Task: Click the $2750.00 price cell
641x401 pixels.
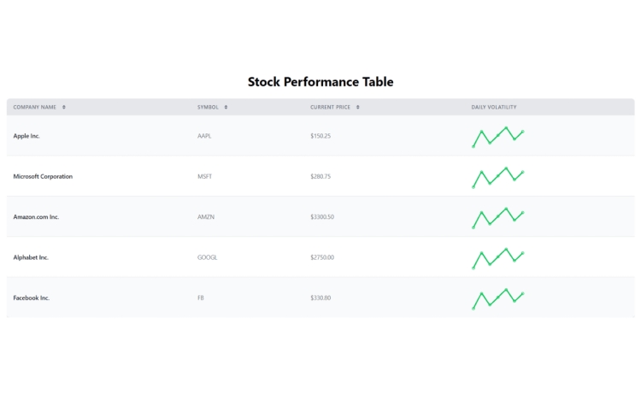Action: click(322, 257)
